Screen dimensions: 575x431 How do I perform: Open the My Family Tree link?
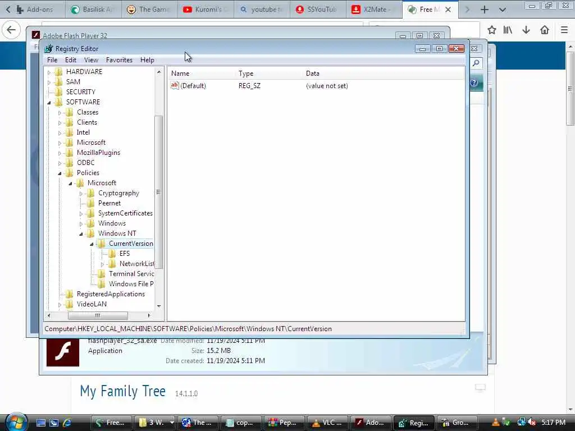122,391
